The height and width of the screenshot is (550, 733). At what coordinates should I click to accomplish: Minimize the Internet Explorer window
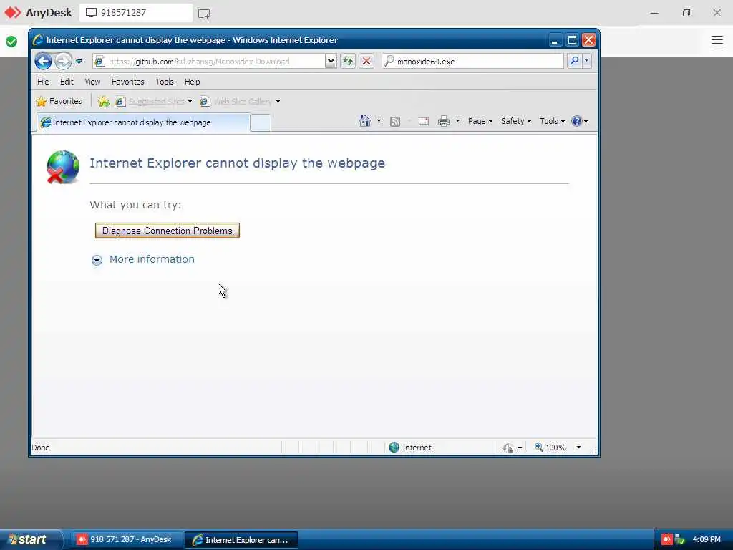pyautogui.click(x=555, y=40)
